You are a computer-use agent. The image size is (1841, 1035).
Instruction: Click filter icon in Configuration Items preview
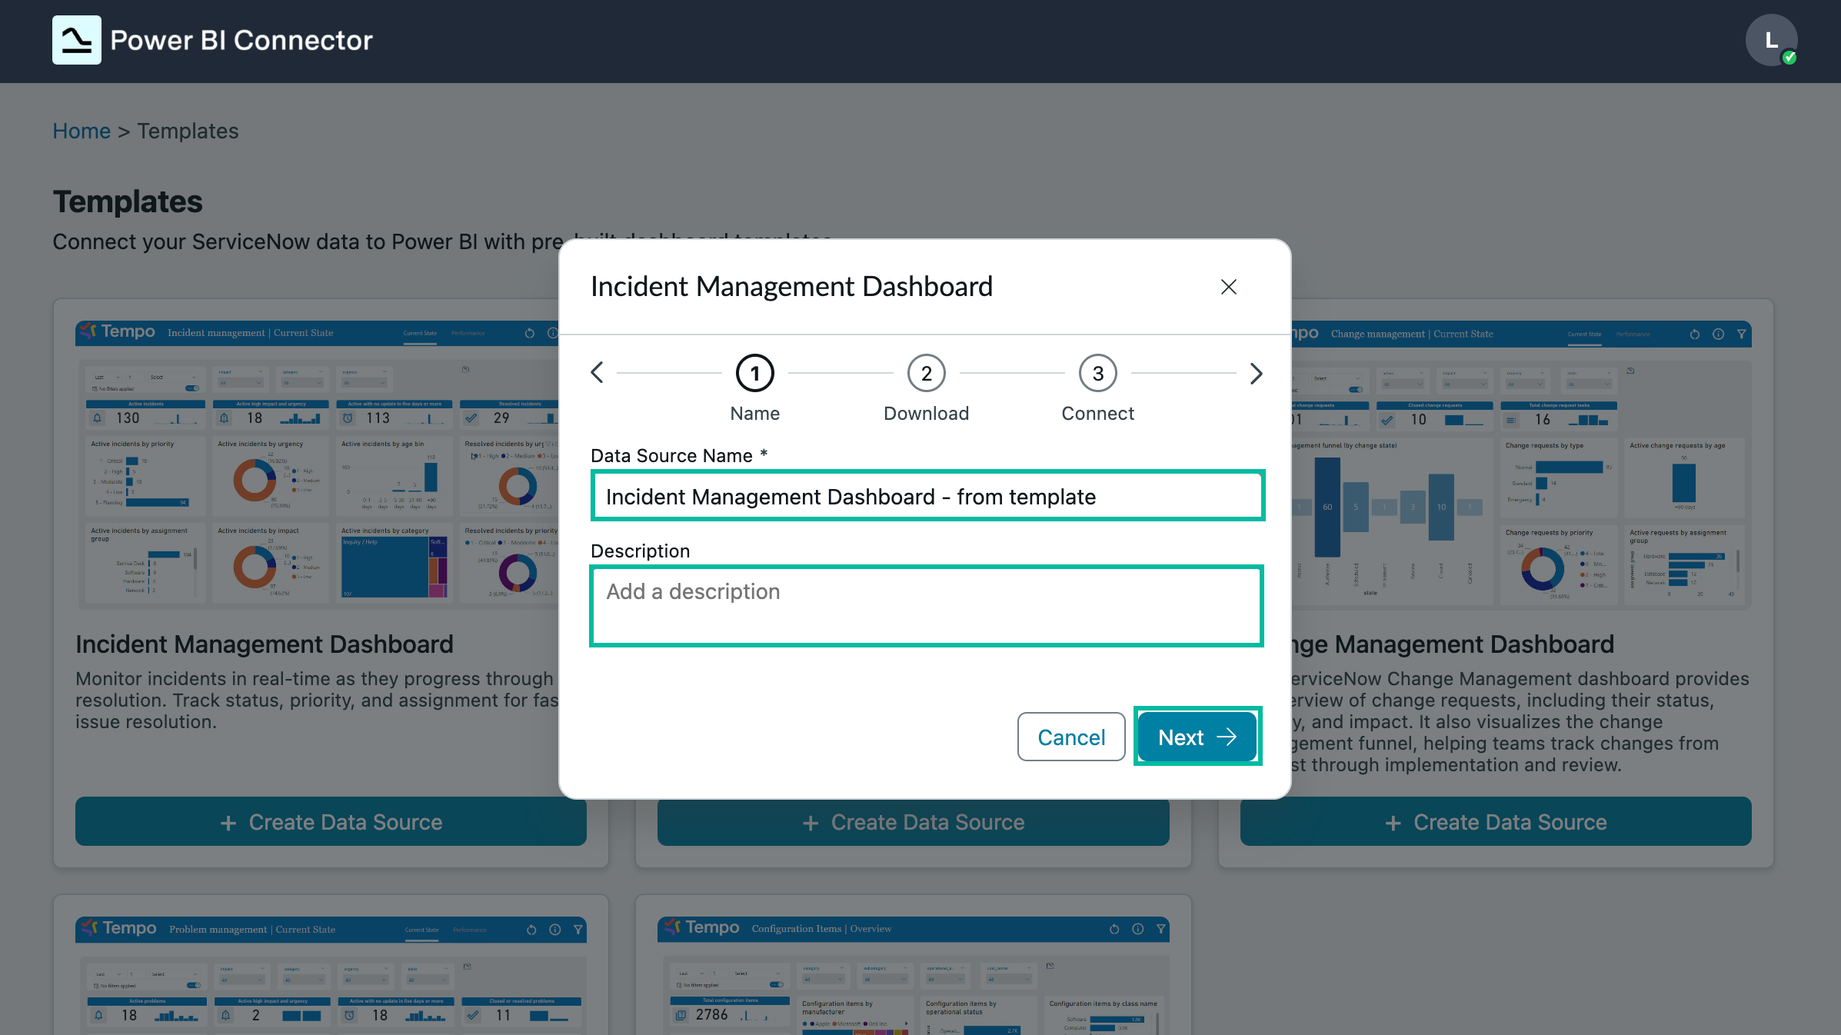tap(1161, 929)
